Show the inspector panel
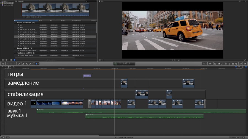 (x=241, y=64)
